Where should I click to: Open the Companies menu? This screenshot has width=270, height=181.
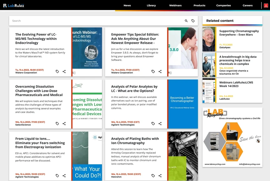point(223,6)
